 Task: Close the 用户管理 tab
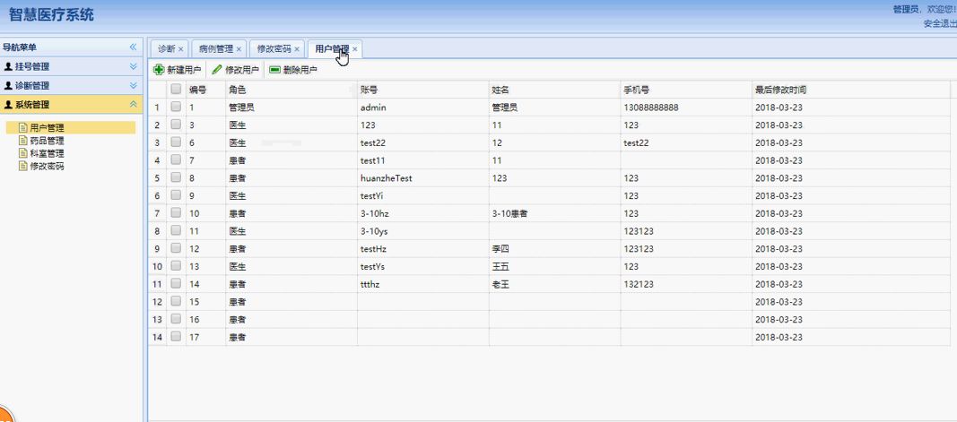click(x=354, y=49)
